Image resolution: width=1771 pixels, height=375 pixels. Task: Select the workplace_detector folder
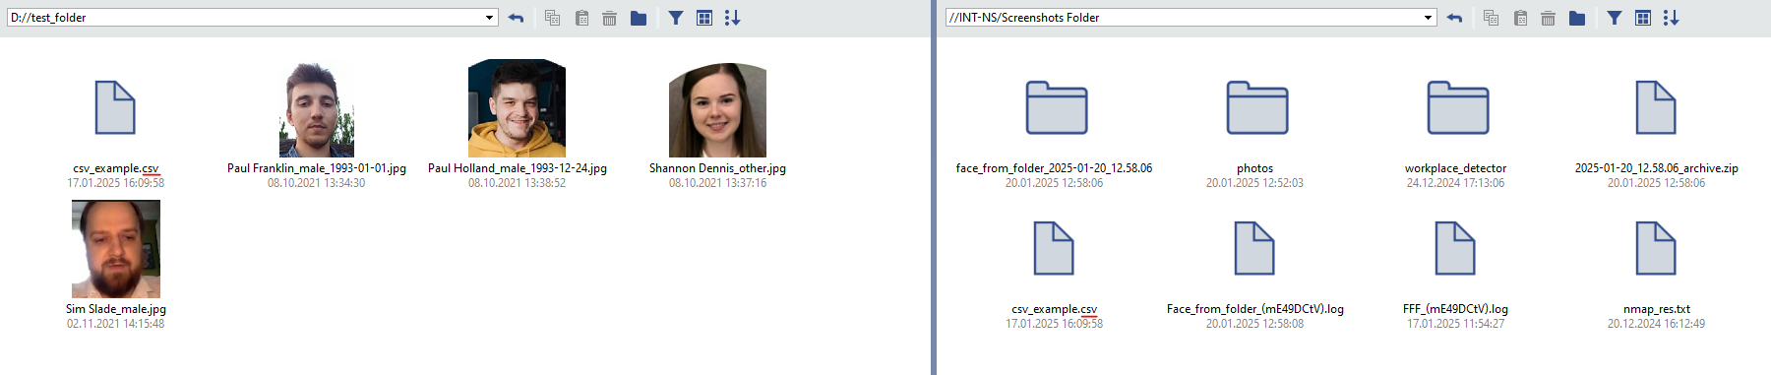pyautogui.click(x=1457, y=108)
